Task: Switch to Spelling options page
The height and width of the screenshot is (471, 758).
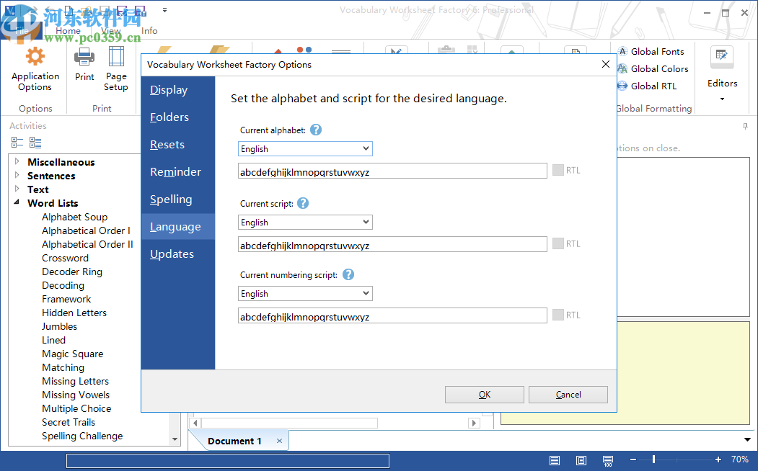Action: pos(178,199)
